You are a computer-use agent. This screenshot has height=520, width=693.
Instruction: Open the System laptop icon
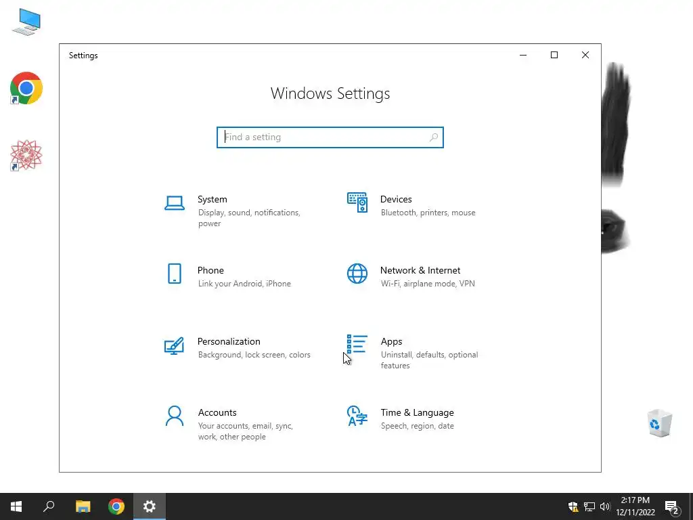point(175,203)
